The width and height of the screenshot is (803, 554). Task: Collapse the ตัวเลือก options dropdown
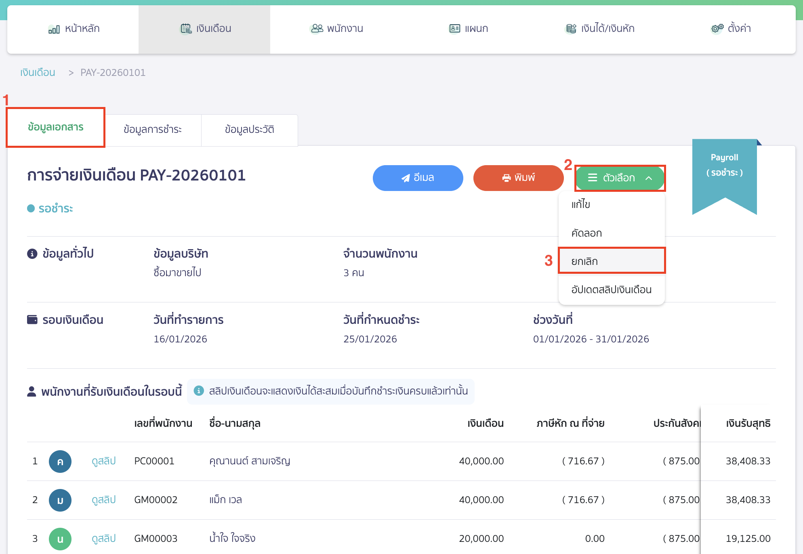tap(620, 178)
